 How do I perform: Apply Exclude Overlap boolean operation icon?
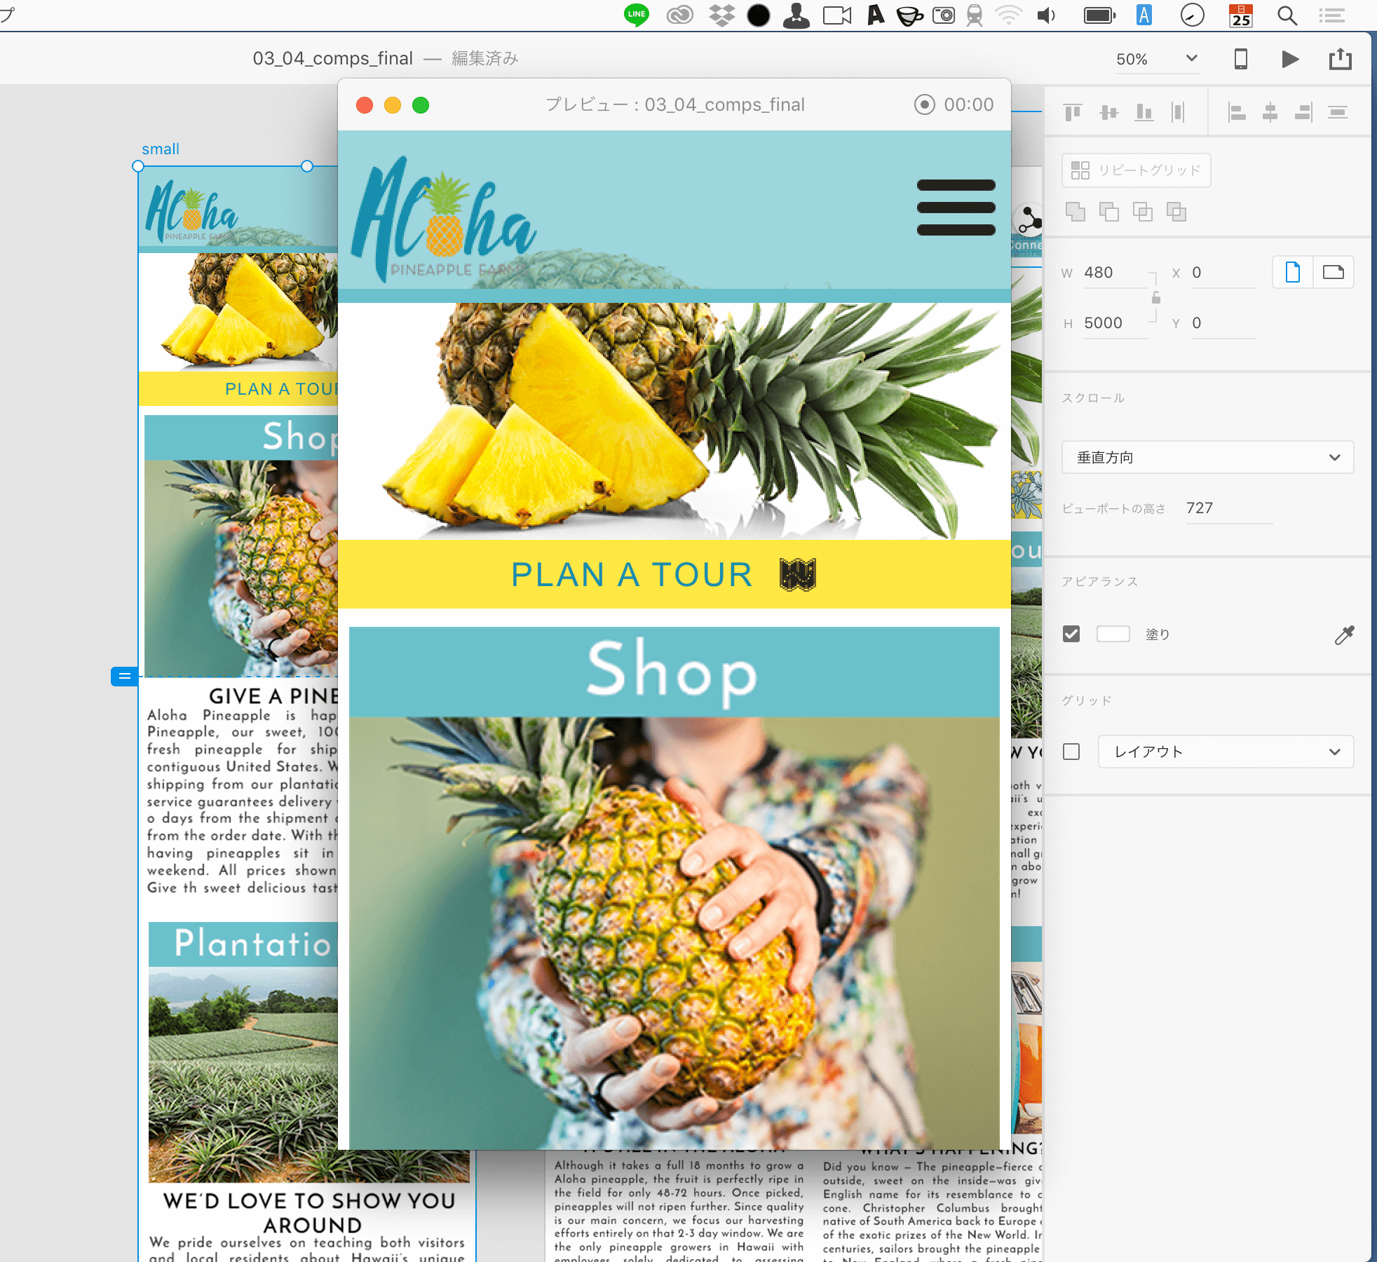click(x=1176, y=212)
